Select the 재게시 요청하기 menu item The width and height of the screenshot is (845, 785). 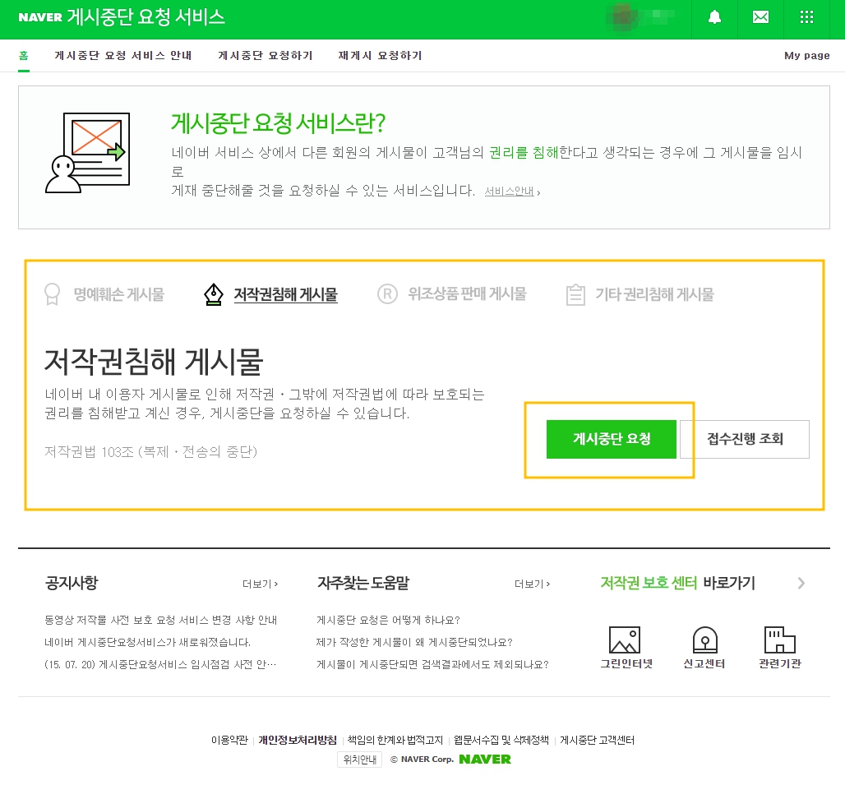pos(379,56)
